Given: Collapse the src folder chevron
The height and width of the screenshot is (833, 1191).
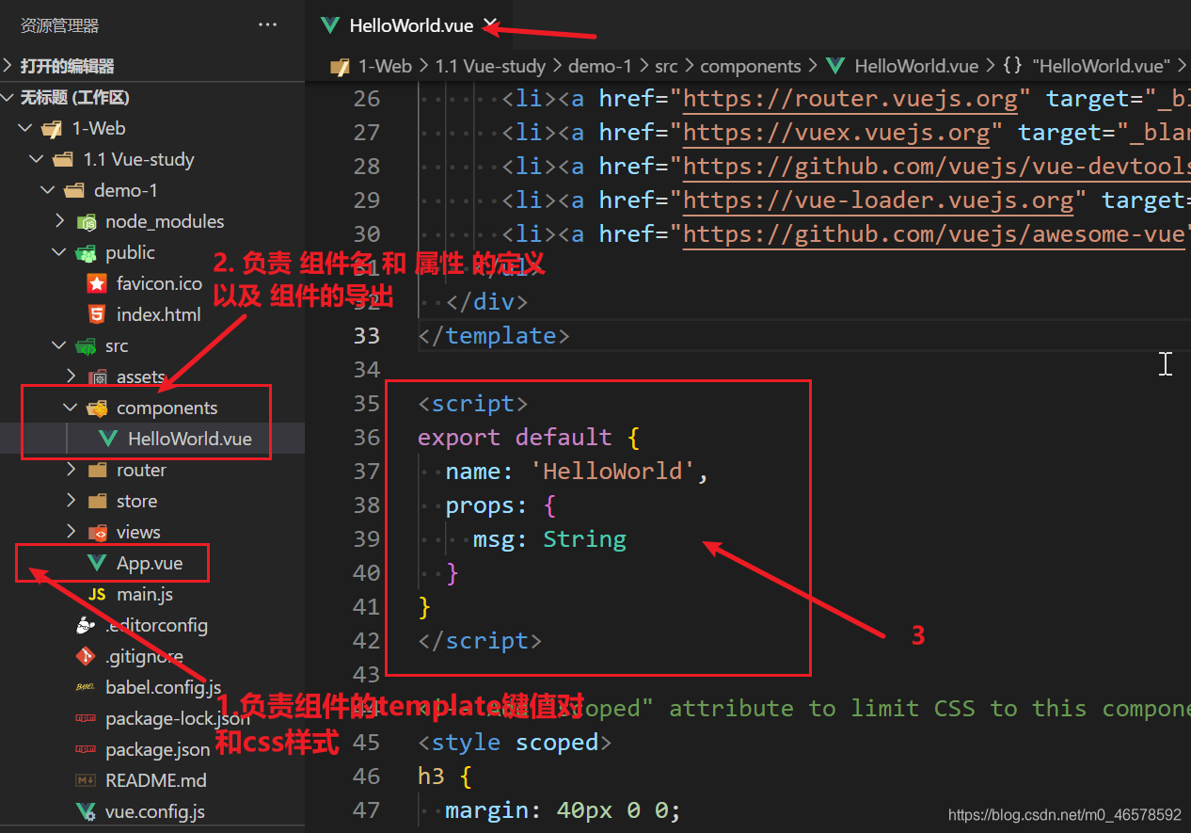Looking at the screenshot, I should click(59, 345).
